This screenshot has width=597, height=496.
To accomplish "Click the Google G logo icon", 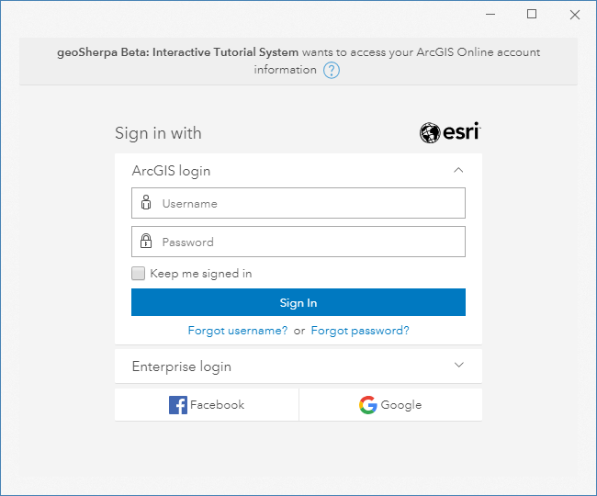I will click(367, 405).
